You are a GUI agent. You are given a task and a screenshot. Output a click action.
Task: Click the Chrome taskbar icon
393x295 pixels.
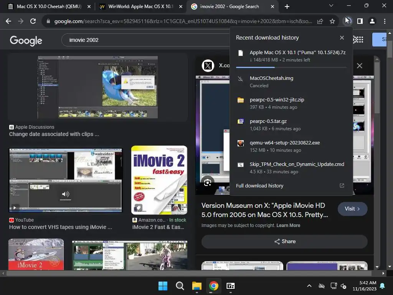213,286
